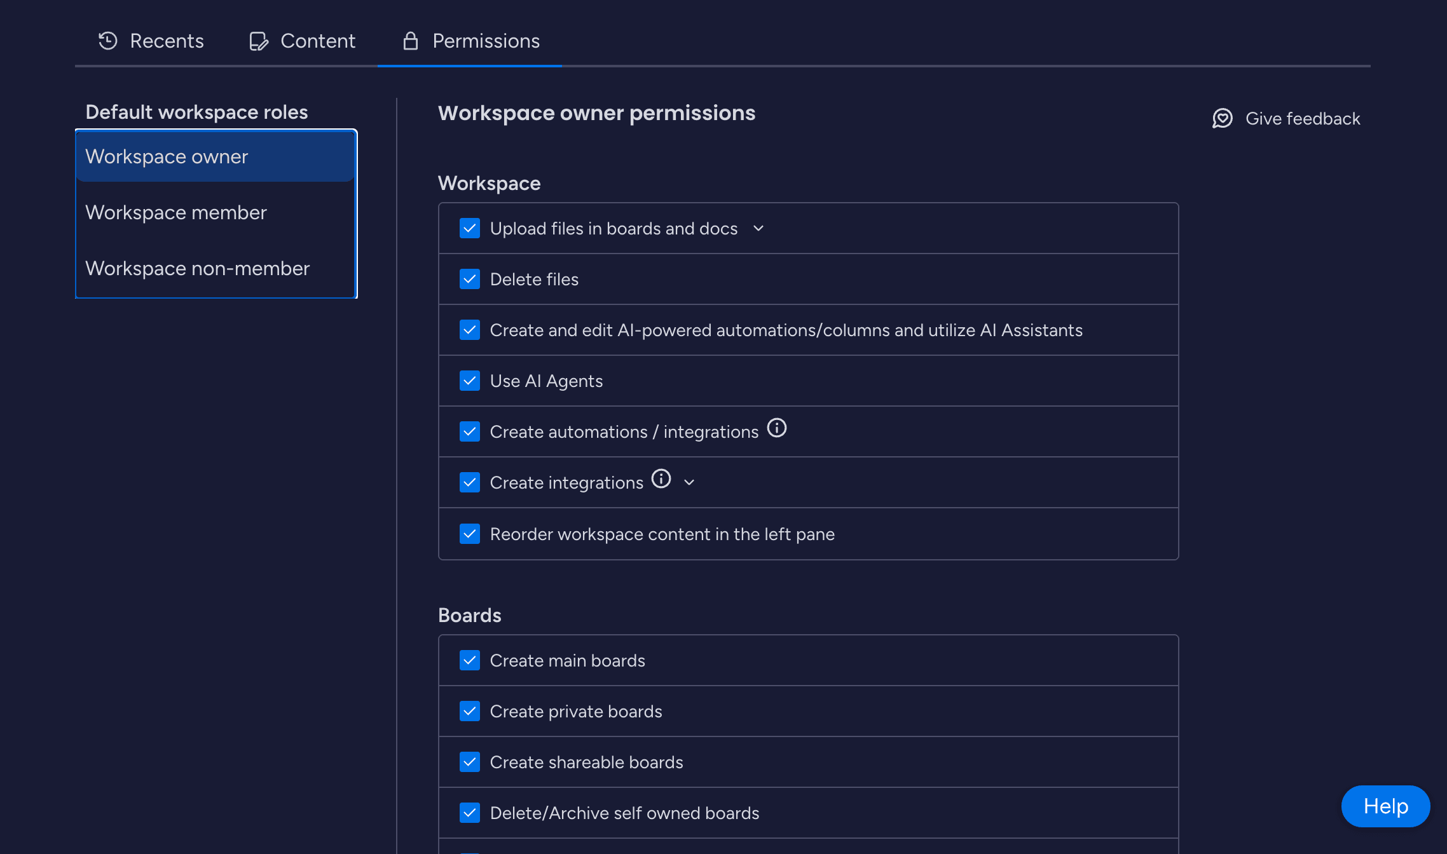Toggle the Use AI Agents checkbox
Viewport: 1447px width, 854px height.
tap(470, 381)
